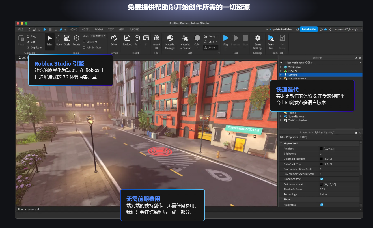
Task: Open the Lock dropdown arrow
Action: [x=217, y=42]
